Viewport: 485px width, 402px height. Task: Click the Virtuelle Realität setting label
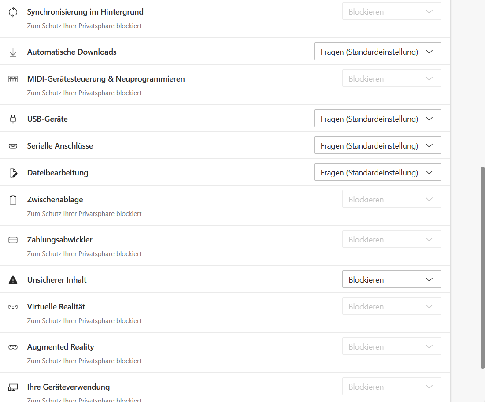point(56,307)
